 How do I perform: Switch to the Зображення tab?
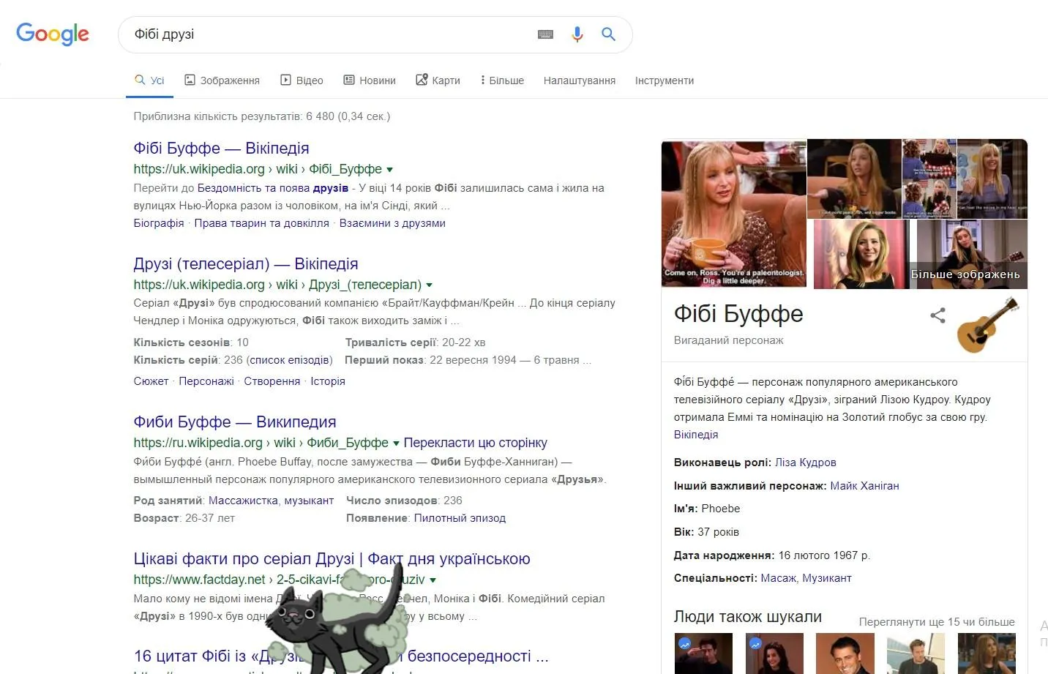(229, 80)
